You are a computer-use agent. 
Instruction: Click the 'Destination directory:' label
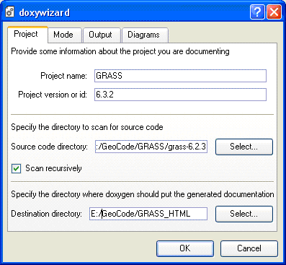47,214
